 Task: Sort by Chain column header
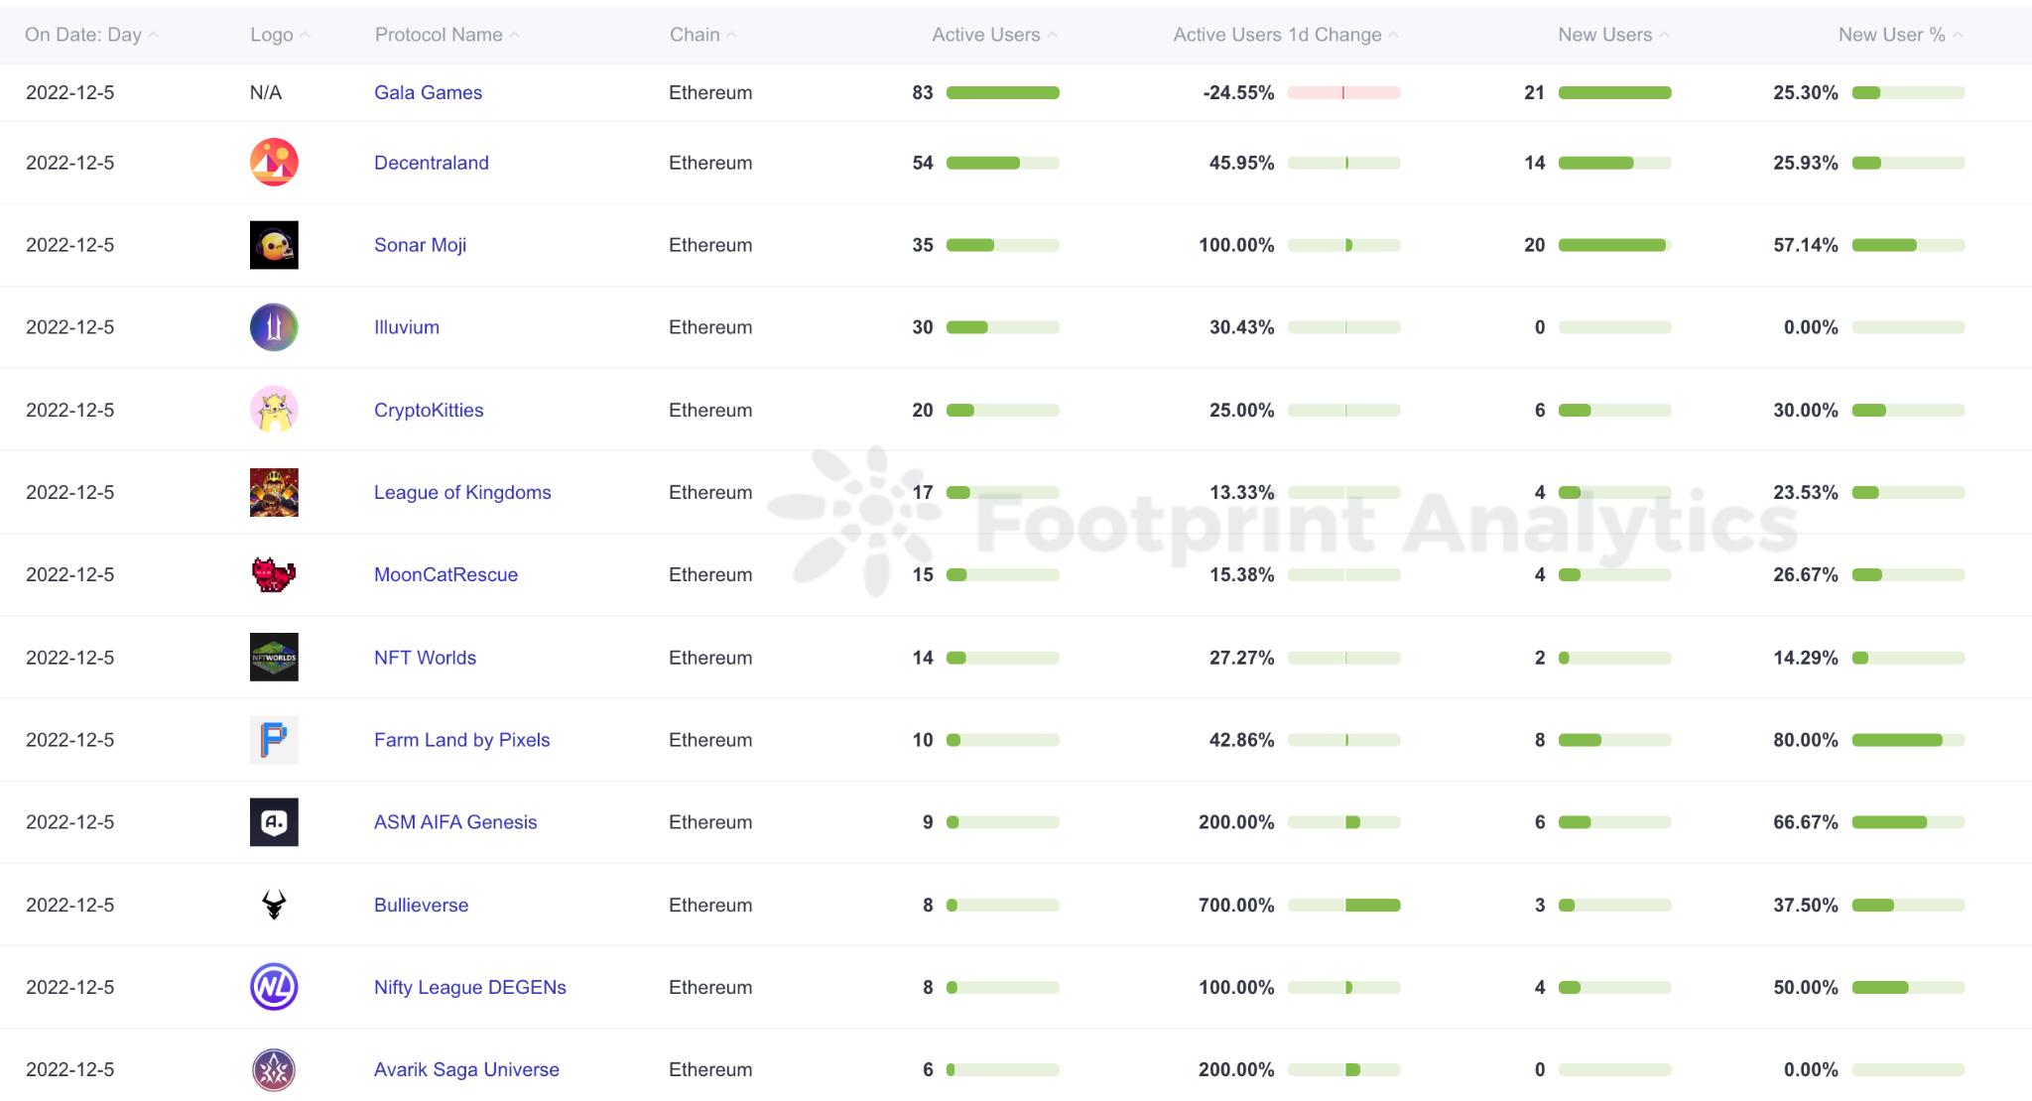click(702, 35)
